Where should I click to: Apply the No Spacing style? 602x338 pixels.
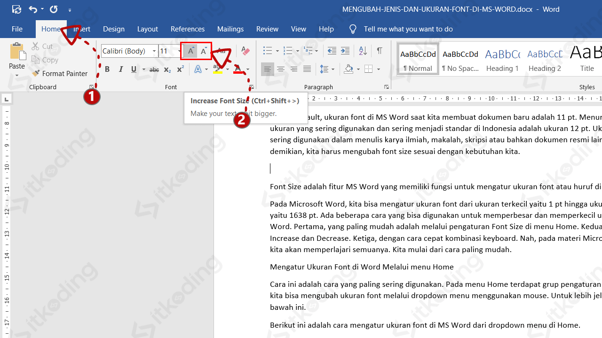tap(460, 59)
